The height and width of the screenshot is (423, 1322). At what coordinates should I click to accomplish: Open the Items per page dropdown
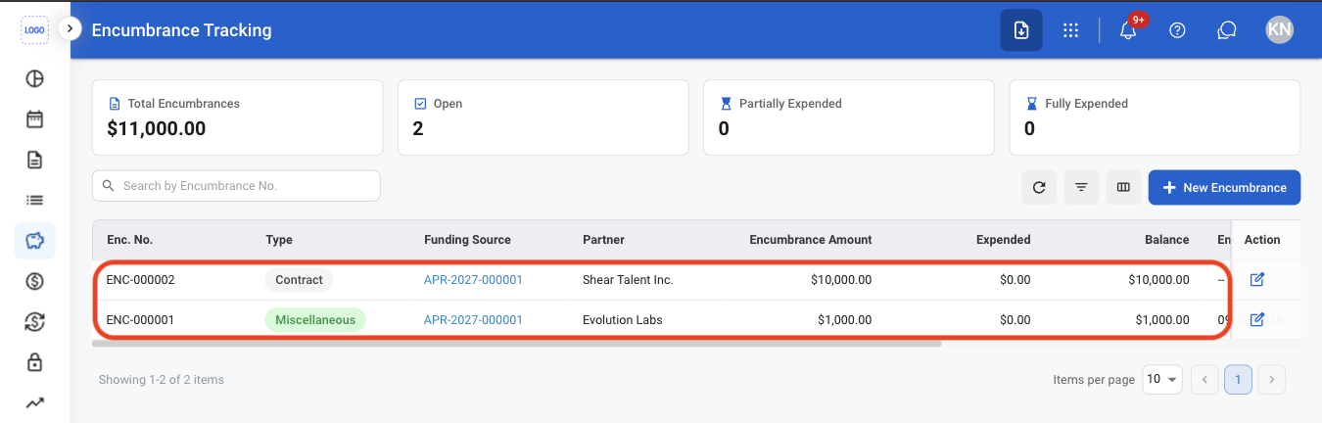tap(1162, 379)
